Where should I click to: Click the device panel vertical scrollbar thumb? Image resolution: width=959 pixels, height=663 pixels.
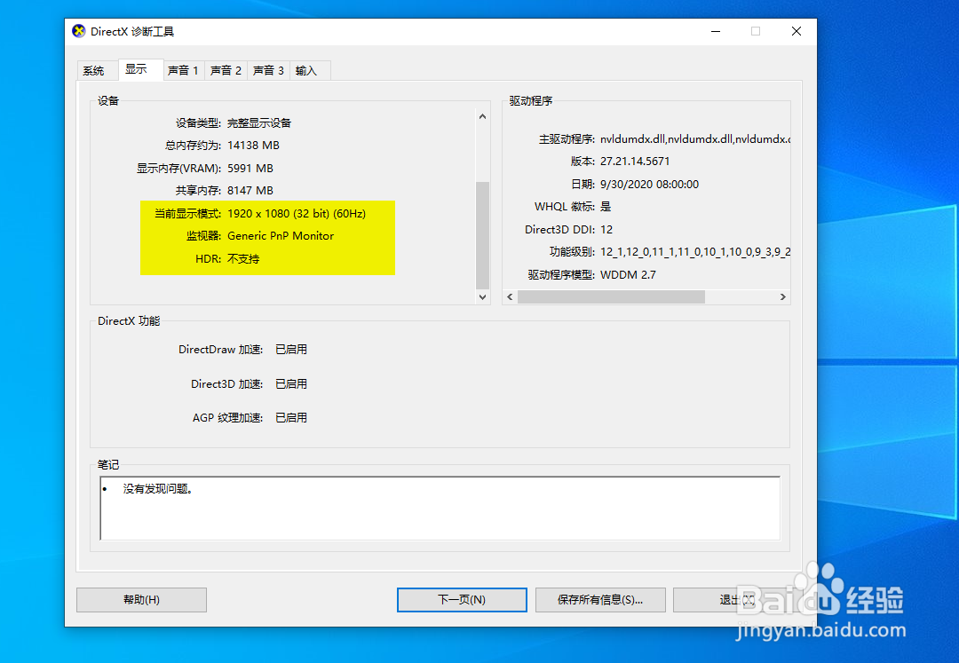click(482, 234)
